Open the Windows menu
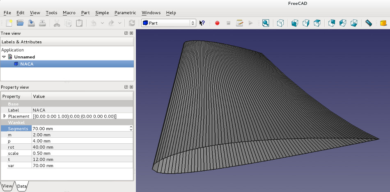The image size is (390, 192). pos(151,13)
